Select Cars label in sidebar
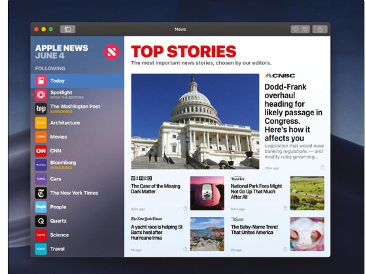This screenshot has width=366, height=274. click(56, 179)
